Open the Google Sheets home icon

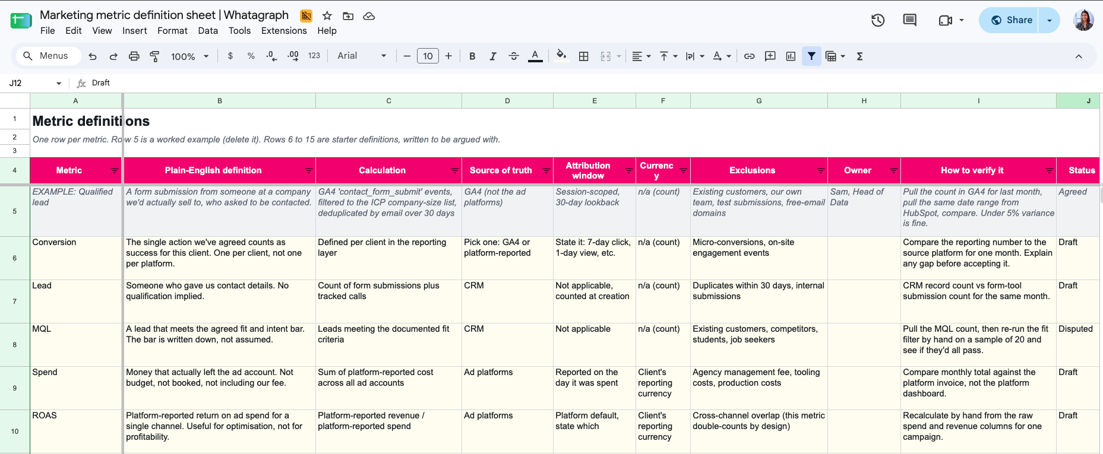pos(21,21)
